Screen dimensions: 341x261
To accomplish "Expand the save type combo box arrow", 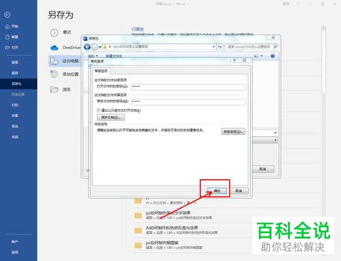I will [276, 140].
